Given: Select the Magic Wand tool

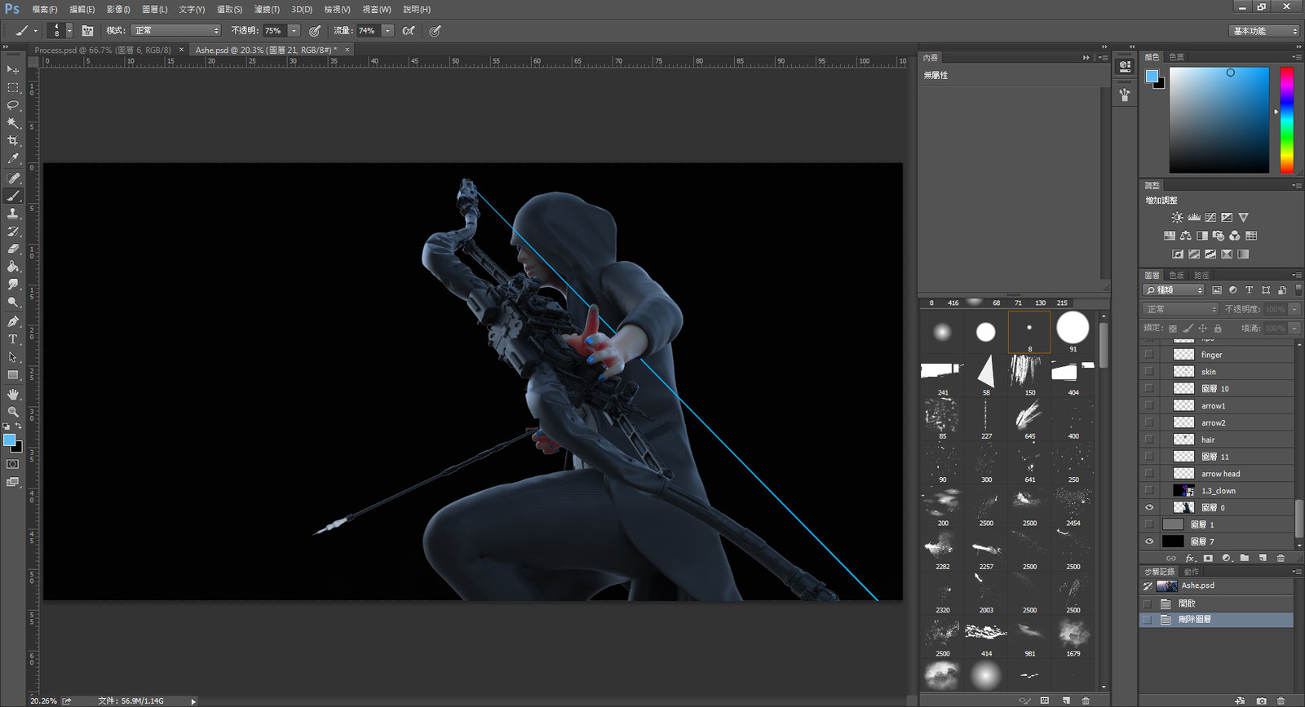Looking at the screenshot, I should pyautogui.click(x=13, y=123).
